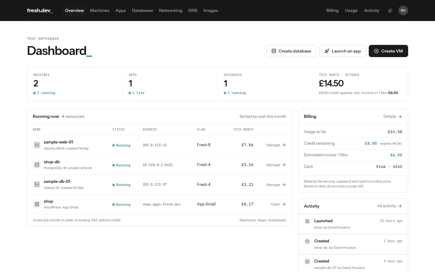Click the Launch an app button
This screenshot has height=272, width=435.
pyautogui.click(x=343, y=51)
